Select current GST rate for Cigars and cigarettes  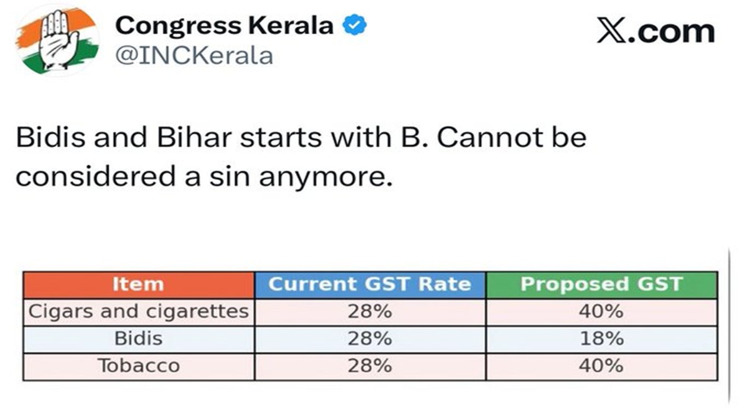click(370, 311)
